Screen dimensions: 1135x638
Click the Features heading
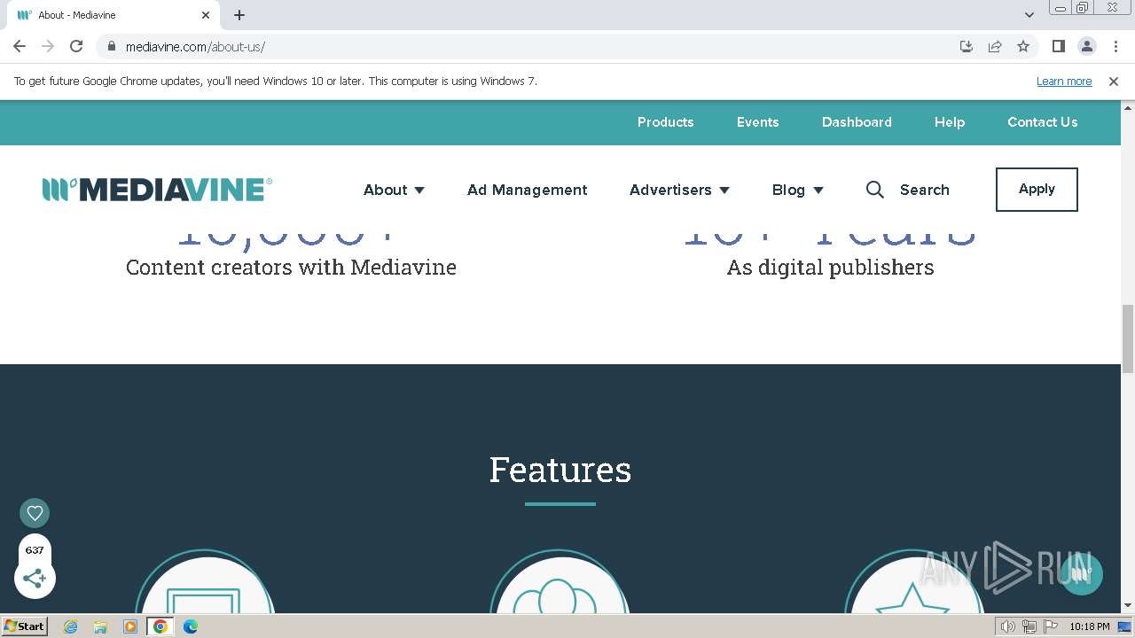pyautogui.click(x=560, y=469)
